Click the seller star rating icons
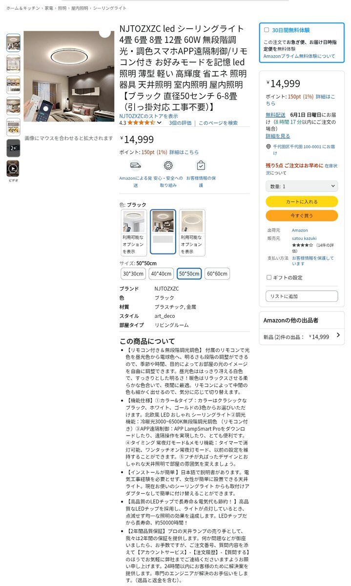 302,245
